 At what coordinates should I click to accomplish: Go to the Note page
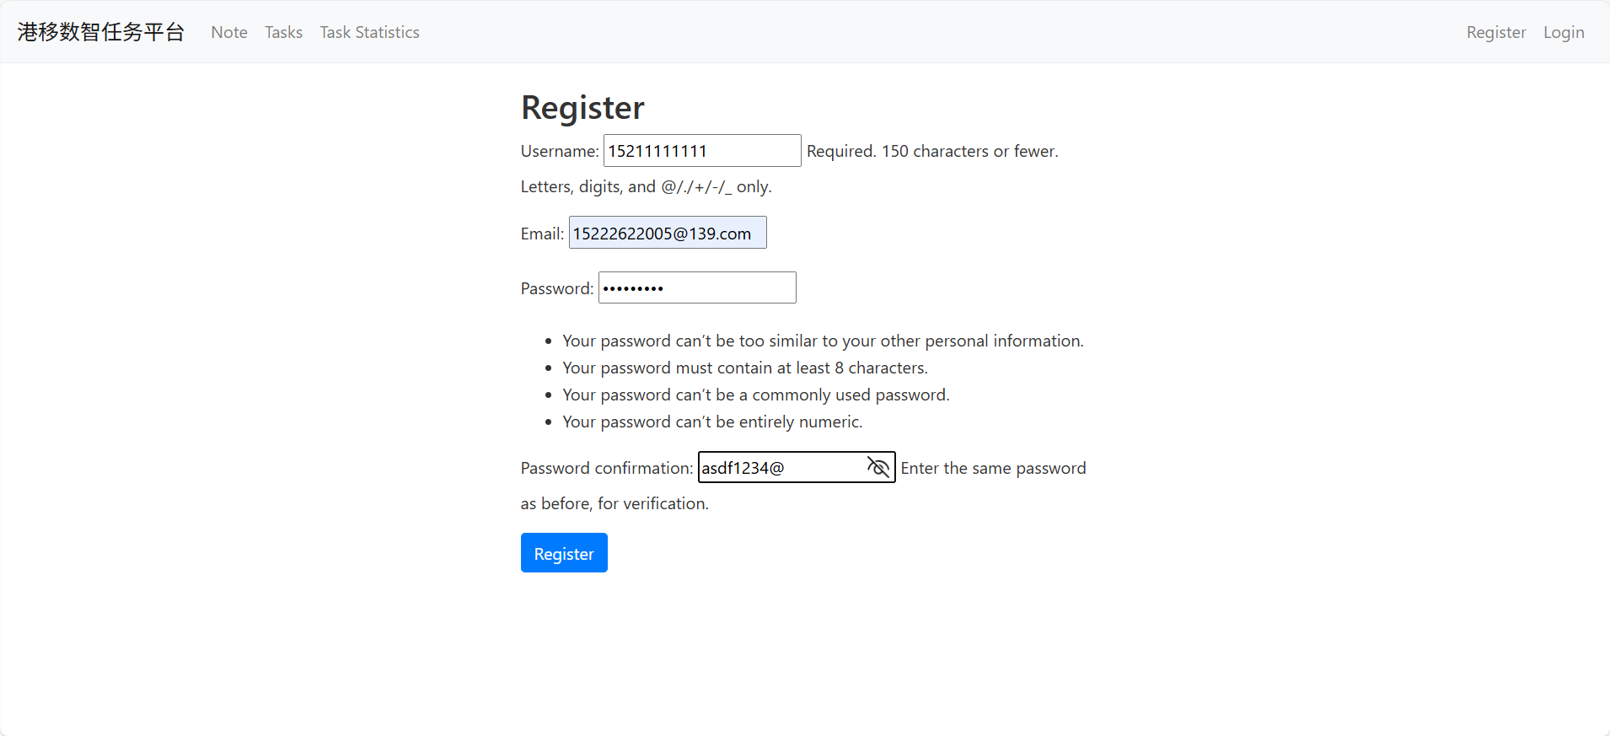pos(229,32)
